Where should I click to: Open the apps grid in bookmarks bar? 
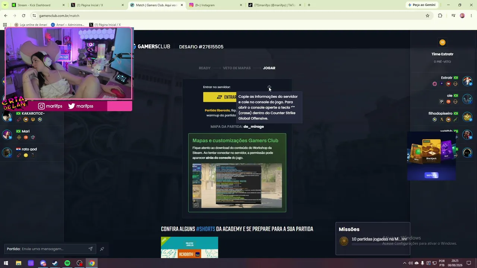pyautogui.click(x=5, y=25)
